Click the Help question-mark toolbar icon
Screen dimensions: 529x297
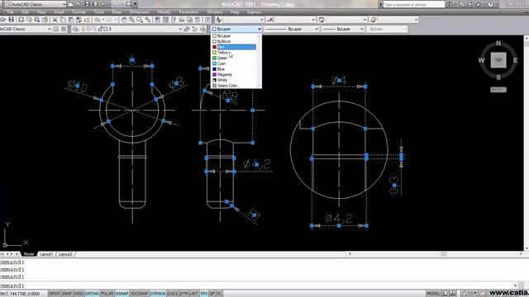point(207,20)
